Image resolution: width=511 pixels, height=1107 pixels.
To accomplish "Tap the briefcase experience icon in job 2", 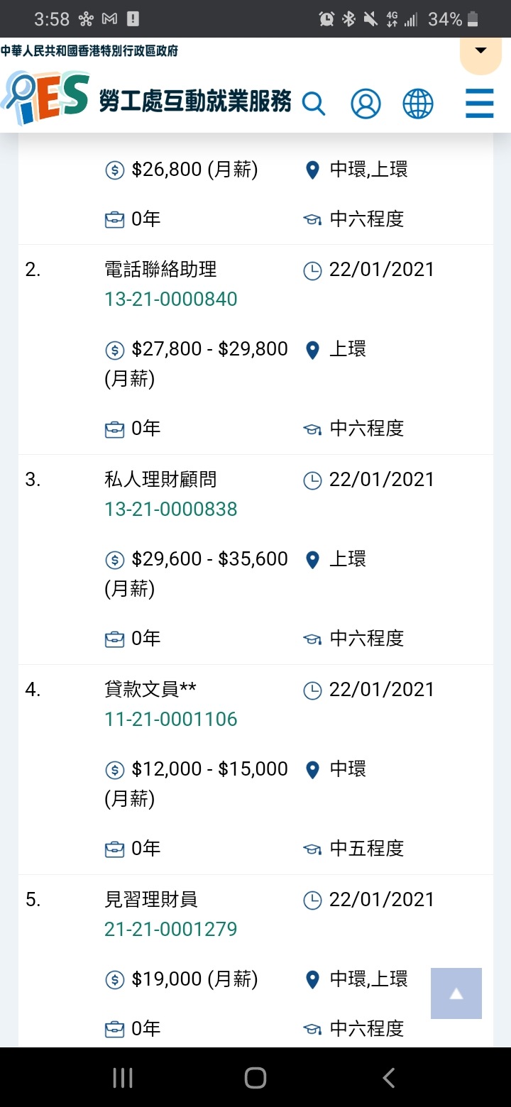I will 114,429.
